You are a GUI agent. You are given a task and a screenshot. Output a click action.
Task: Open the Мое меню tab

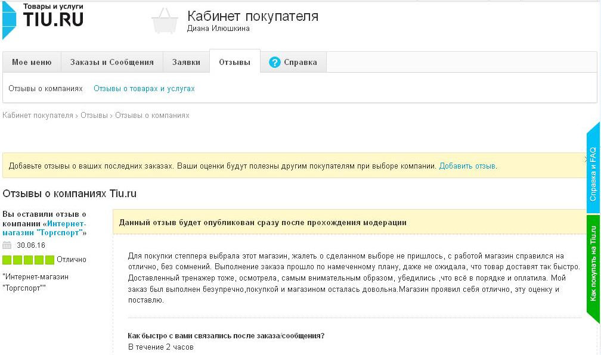point(32,62)
